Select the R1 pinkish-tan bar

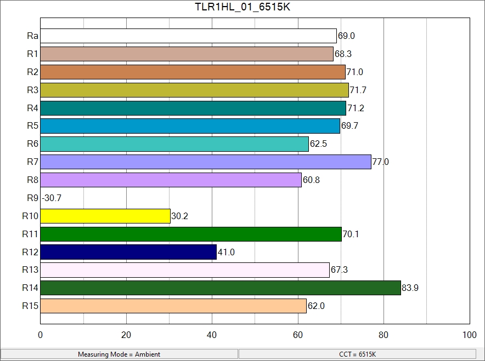tap(187, 54)
